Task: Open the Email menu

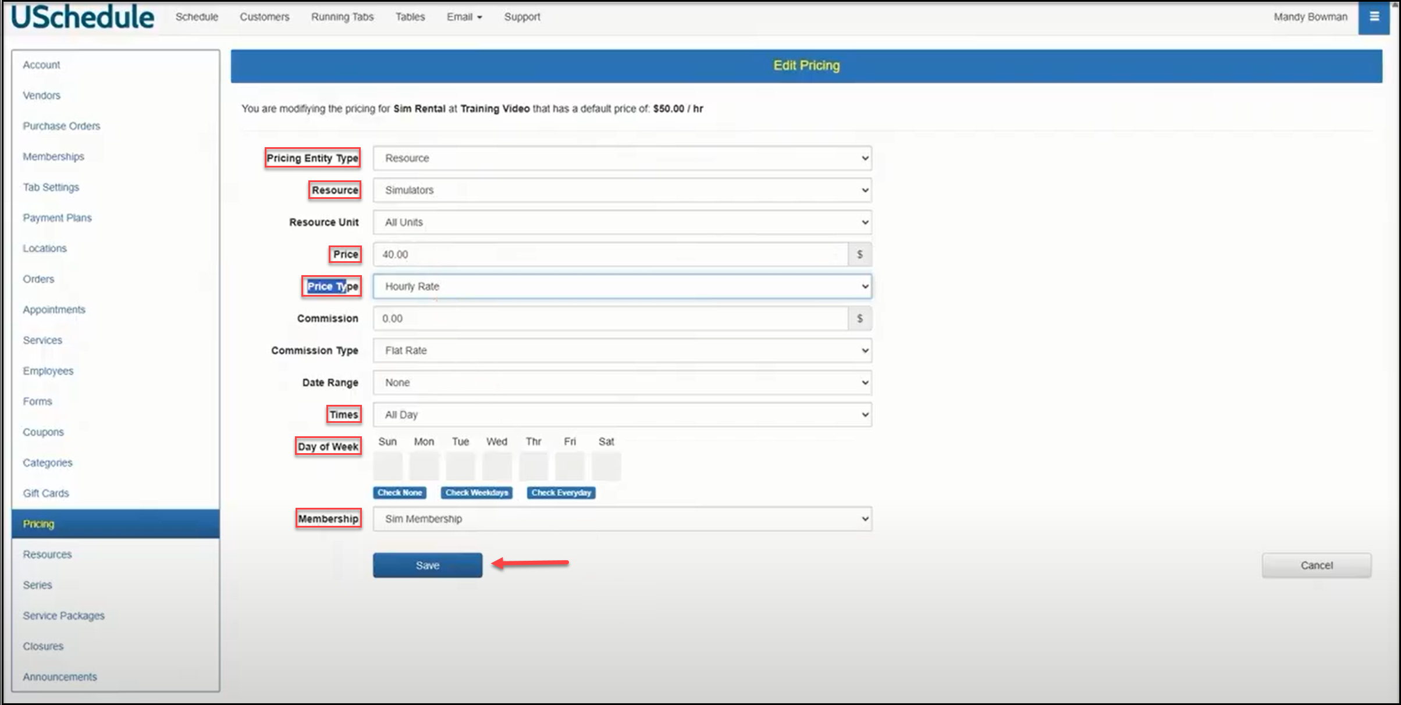Action: [464, 17]
